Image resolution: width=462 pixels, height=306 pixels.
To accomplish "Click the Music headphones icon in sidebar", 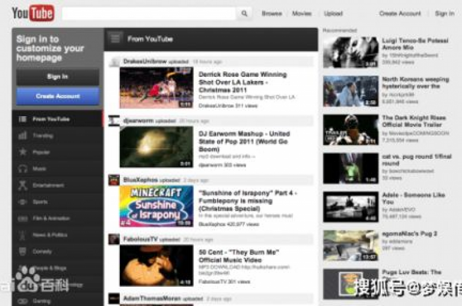I will [x=23, y=169].
